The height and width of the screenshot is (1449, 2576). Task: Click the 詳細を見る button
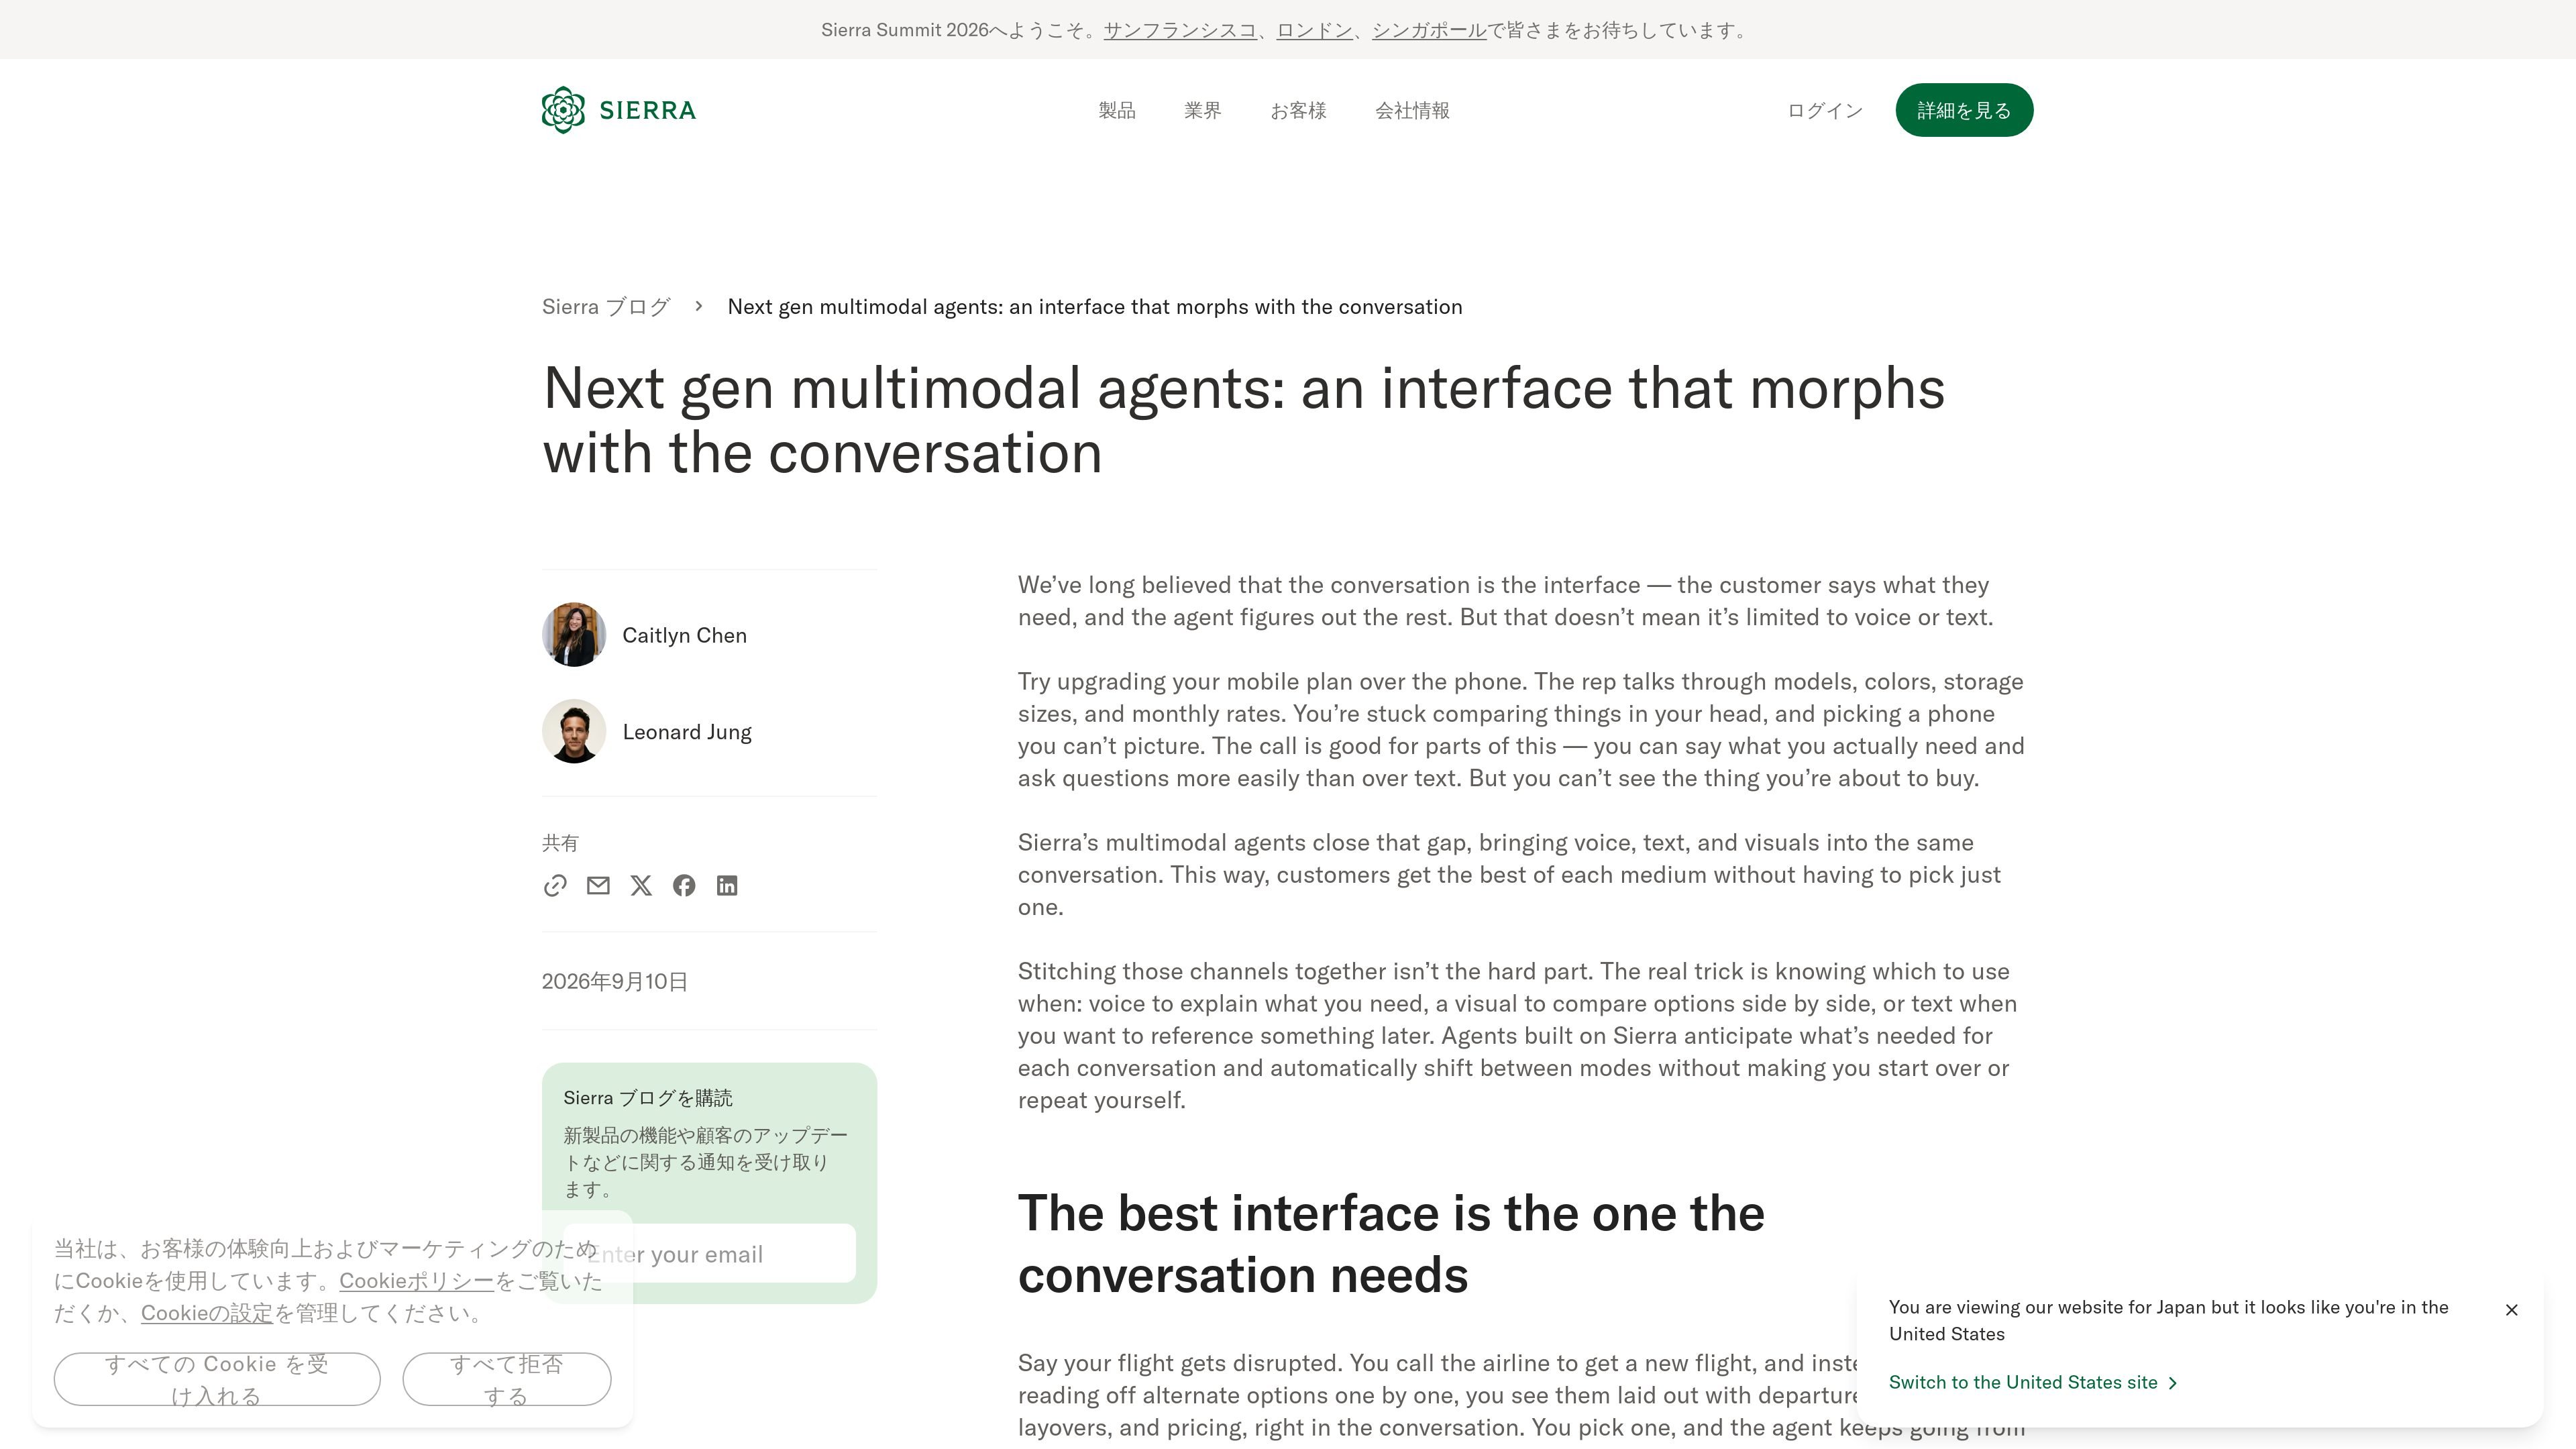[x=1964, y=110]
